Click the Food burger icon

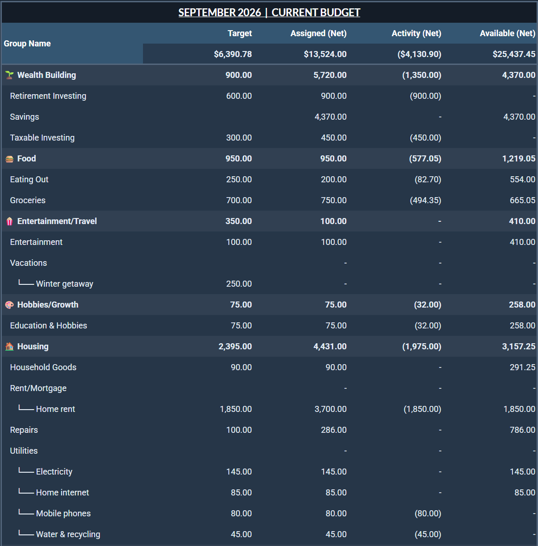click(x=9, y=159)
